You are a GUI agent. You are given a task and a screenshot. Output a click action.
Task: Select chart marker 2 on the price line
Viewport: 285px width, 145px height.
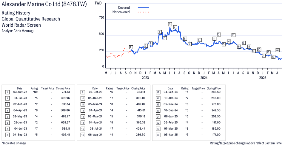click(x=146, y=46)
